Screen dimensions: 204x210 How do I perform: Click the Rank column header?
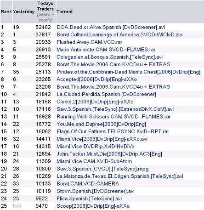tap(6, 12)
